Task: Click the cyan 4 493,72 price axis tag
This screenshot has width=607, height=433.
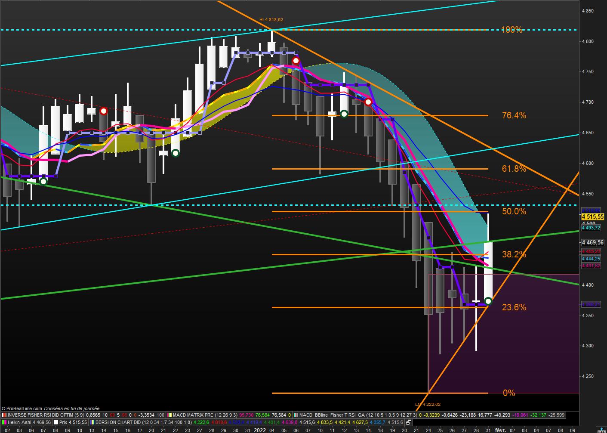Action: (591, 228)
